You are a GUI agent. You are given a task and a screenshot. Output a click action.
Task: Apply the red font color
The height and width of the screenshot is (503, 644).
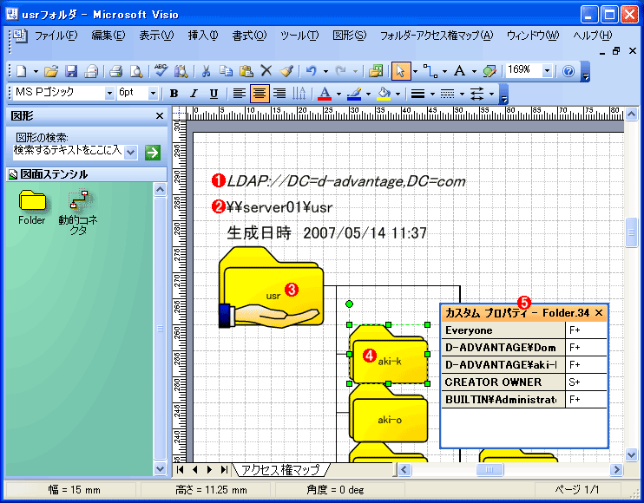325,94
